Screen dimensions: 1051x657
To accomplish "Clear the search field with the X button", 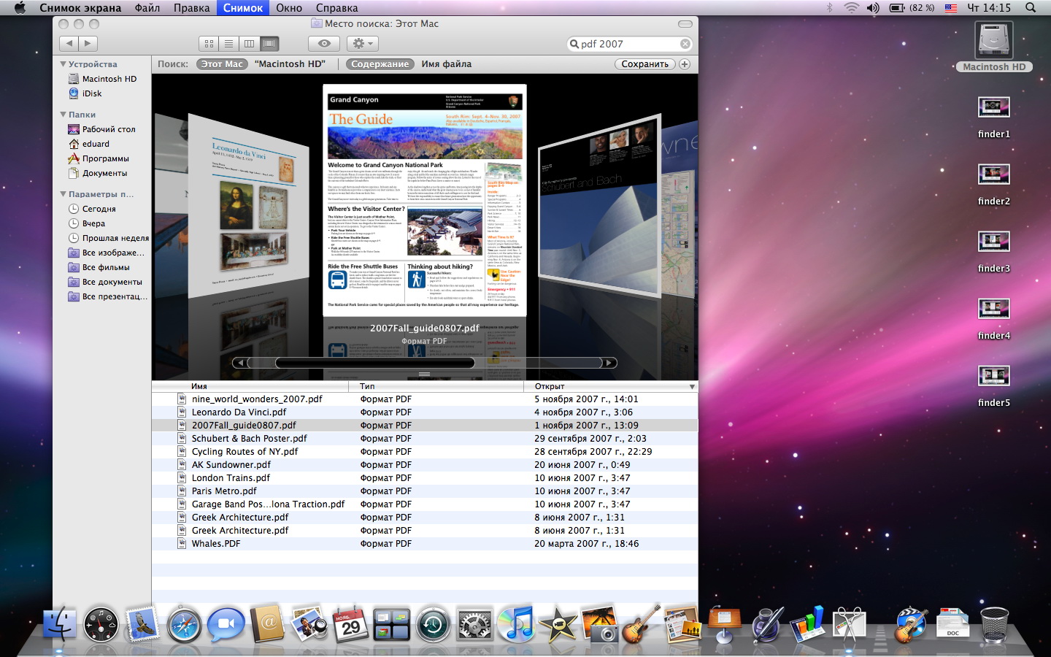I will 685,44.
